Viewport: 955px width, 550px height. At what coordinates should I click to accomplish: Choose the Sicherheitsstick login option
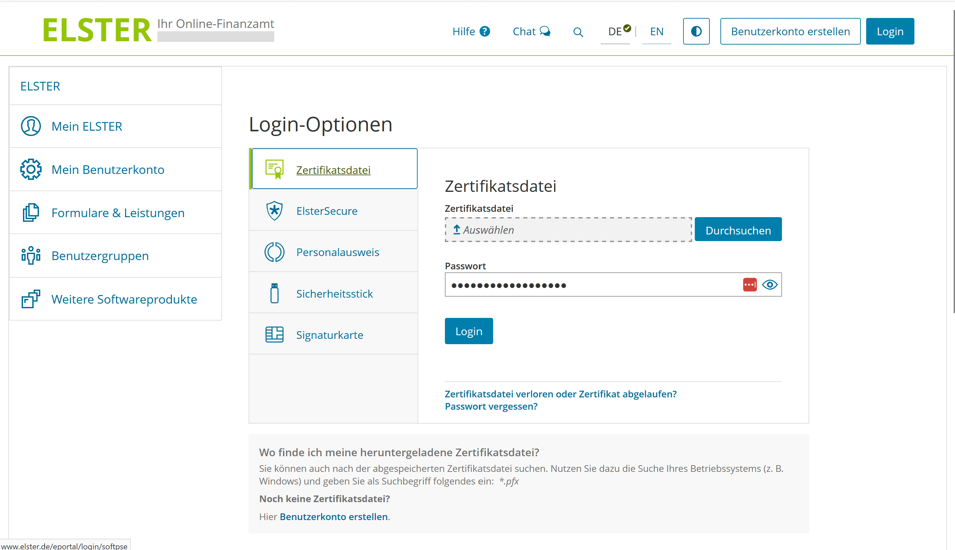(x=334, y=294)
